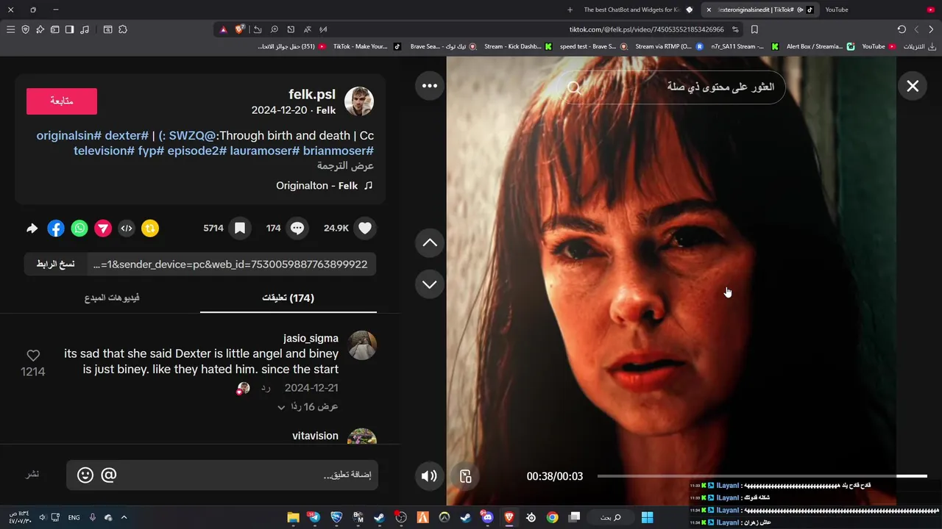This screenshot has height=529, width=942.
Task: Bookmark this page with the bookmark icon
Action: point(754,29)
